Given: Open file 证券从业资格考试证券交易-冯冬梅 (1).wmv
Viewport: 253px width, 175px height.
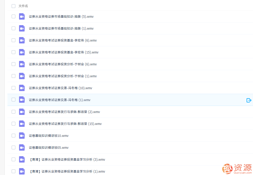Looking at the screenshot, I should point(60,100).
